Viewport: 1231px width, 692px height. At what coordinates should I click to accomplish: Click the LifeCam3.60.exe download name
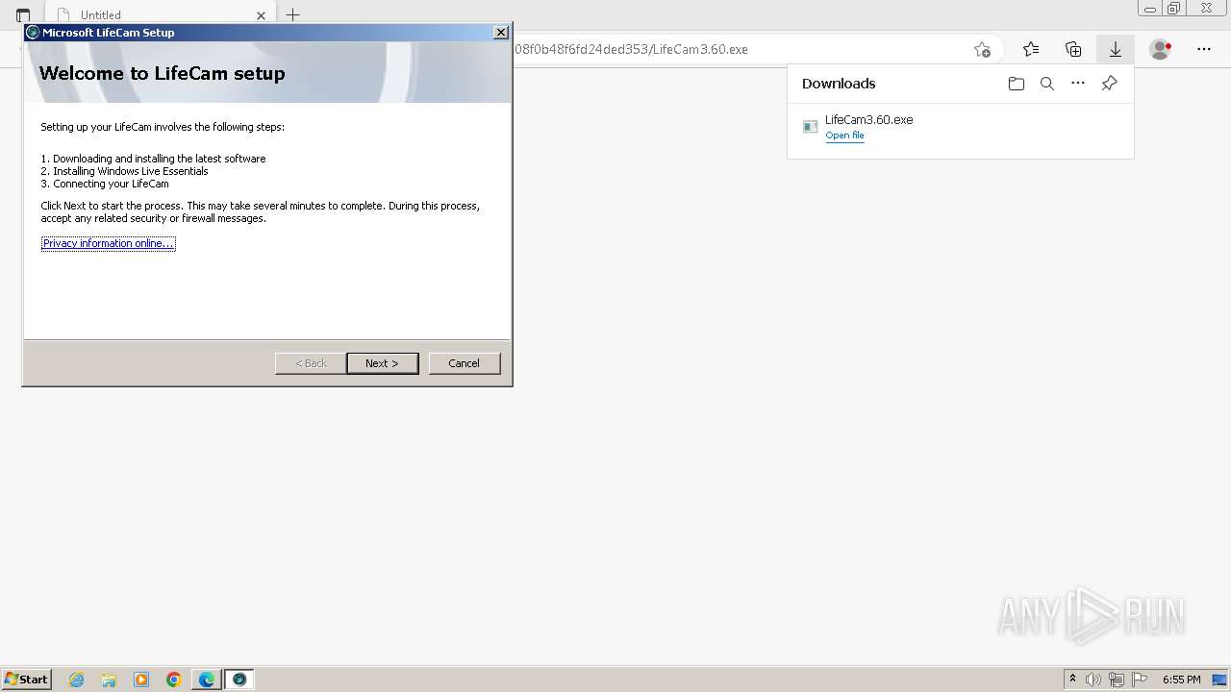pos(869,120)
